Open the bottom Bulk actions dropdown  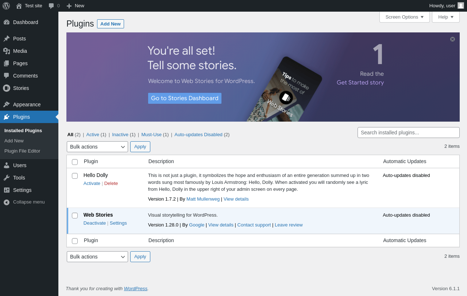coord(97,257)
